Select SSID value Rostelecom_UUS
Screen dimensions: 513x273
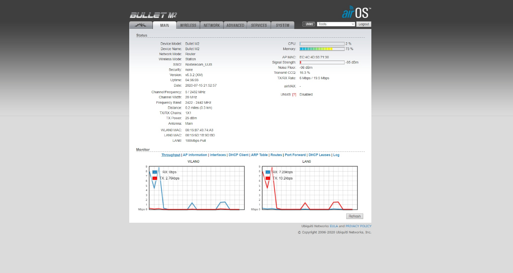[x=199, y=64]
